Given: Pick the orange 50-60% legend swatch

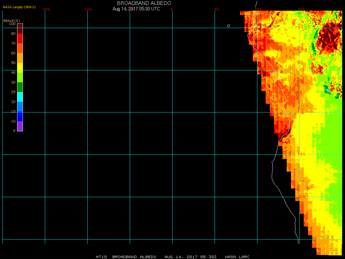Looking at the screenshot, I should (20, 58).
